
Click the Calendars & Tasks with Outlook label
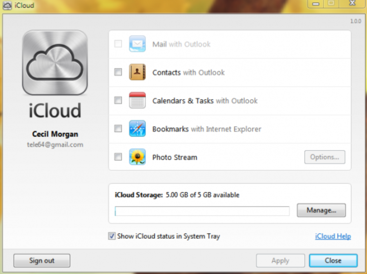[205, 101]
